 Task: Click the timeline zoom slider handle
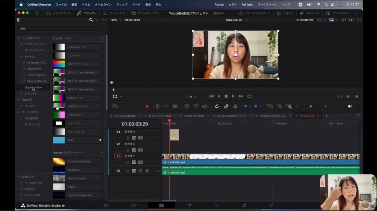click(310, 106)
